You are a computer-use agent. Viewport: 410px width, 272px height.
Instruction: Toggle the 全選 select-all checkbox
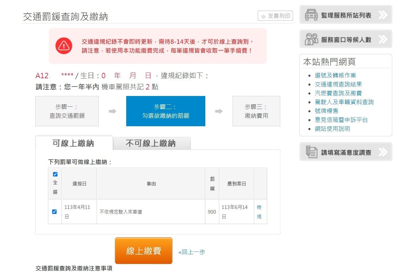click(55, 174)
